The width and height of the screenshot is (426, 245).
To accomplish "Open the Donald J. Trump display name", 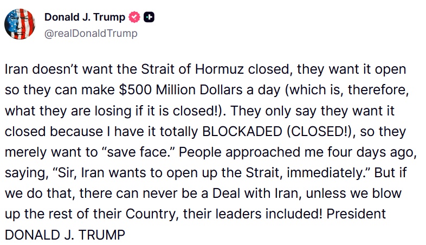I will tap(85, 17).
